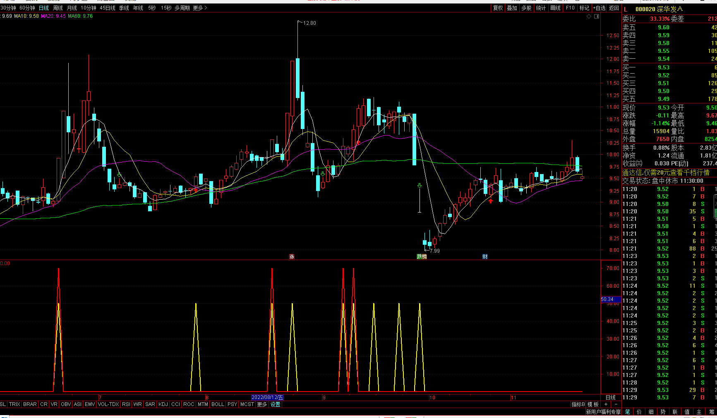This screenshot has height=418, width=717.
Task: Open F10 company info
Action: (570, 8)
